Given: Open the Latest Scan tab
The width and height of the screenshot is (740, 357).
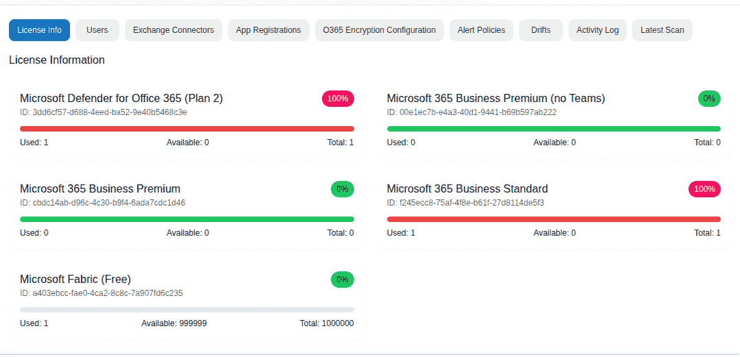Looking at the screenshot, I should [x=662, y=30].
